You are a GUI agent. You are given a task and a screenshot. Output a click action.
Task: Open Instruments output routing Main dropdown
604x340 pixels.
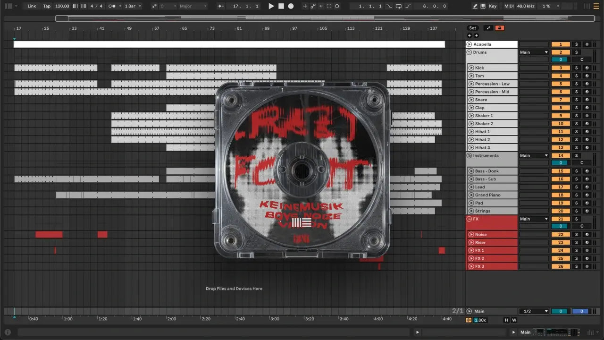534,155
